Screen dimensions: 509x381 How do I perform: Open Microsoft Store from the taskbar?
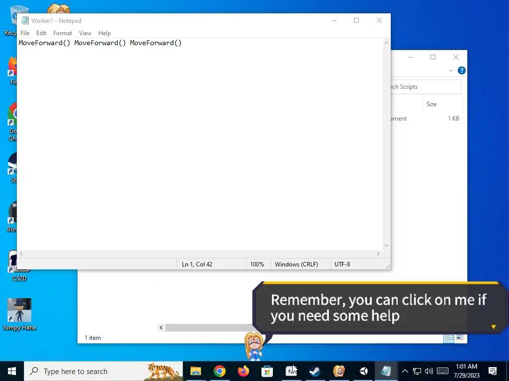(x=267, y=371)
